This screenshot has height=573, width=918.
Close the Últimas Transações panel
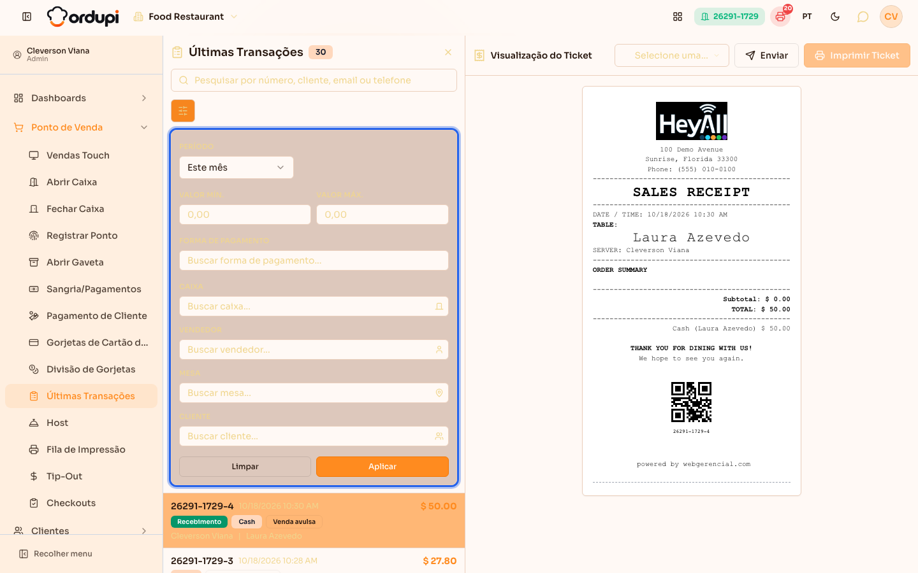click(448, 52)
